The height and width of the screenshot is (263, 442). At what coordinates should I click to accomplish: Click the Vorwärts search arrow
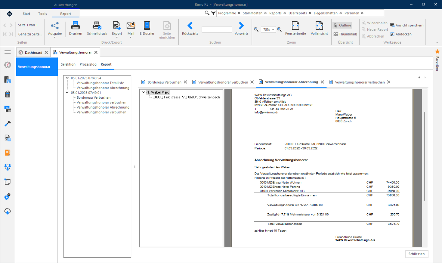pyautogui.click(x=241, y=26)
